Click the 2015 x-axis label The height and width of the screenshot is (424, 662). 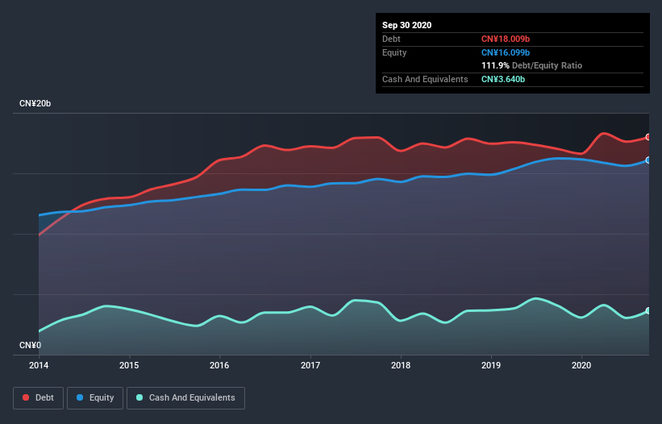pyautogui.click(x=129, y=365)
